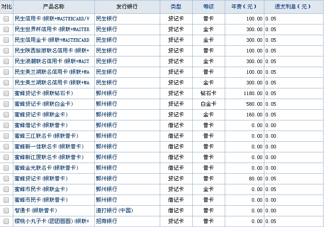Sort by the 等级 column header

(x=208, y=7)
